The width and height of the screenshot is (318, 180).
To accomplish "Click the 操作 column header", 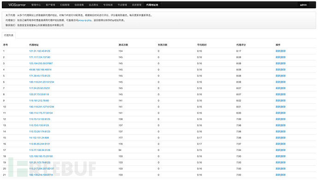I will (278, 45).
